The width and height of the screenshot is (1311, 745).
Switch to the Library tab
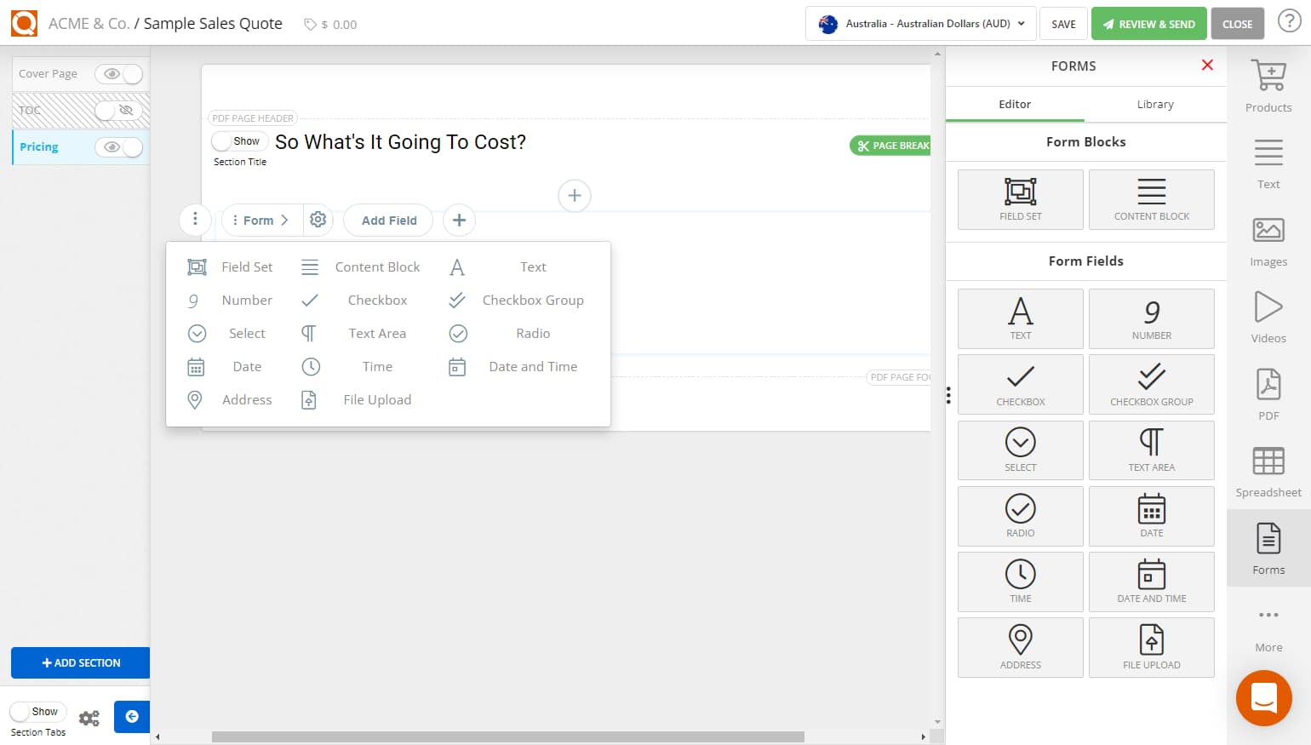point(1154,104)
